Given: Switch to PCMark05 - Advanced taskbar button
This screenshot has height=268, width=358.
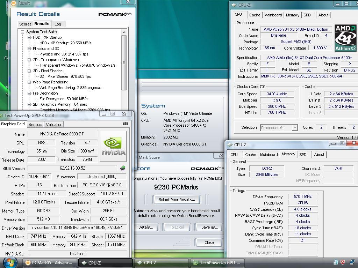Looking at the screenshot, I should (50, 262).
